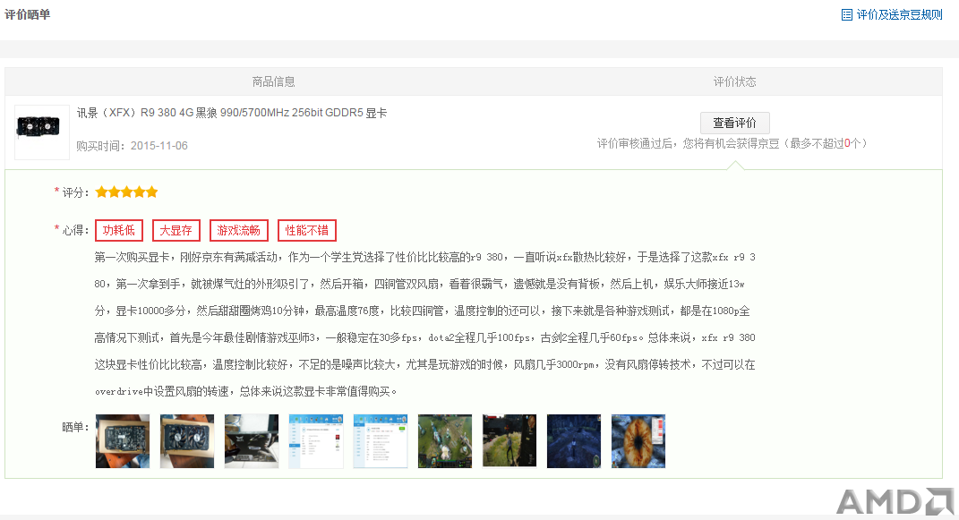Click the 查看评价 button
This screenshot has height=520, width=959.
tap(734, 123)
